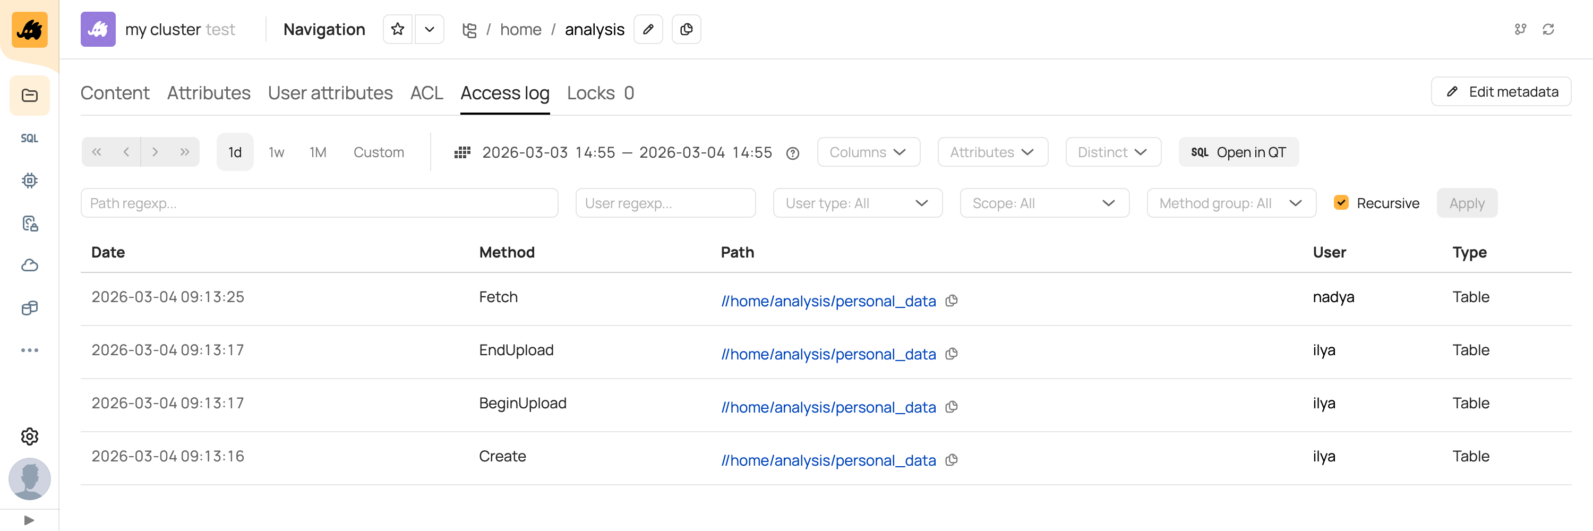Open the settings gear in sidebar
Image resolution: width=1593 pixels, height=531 pixels.
coord(30,436)
